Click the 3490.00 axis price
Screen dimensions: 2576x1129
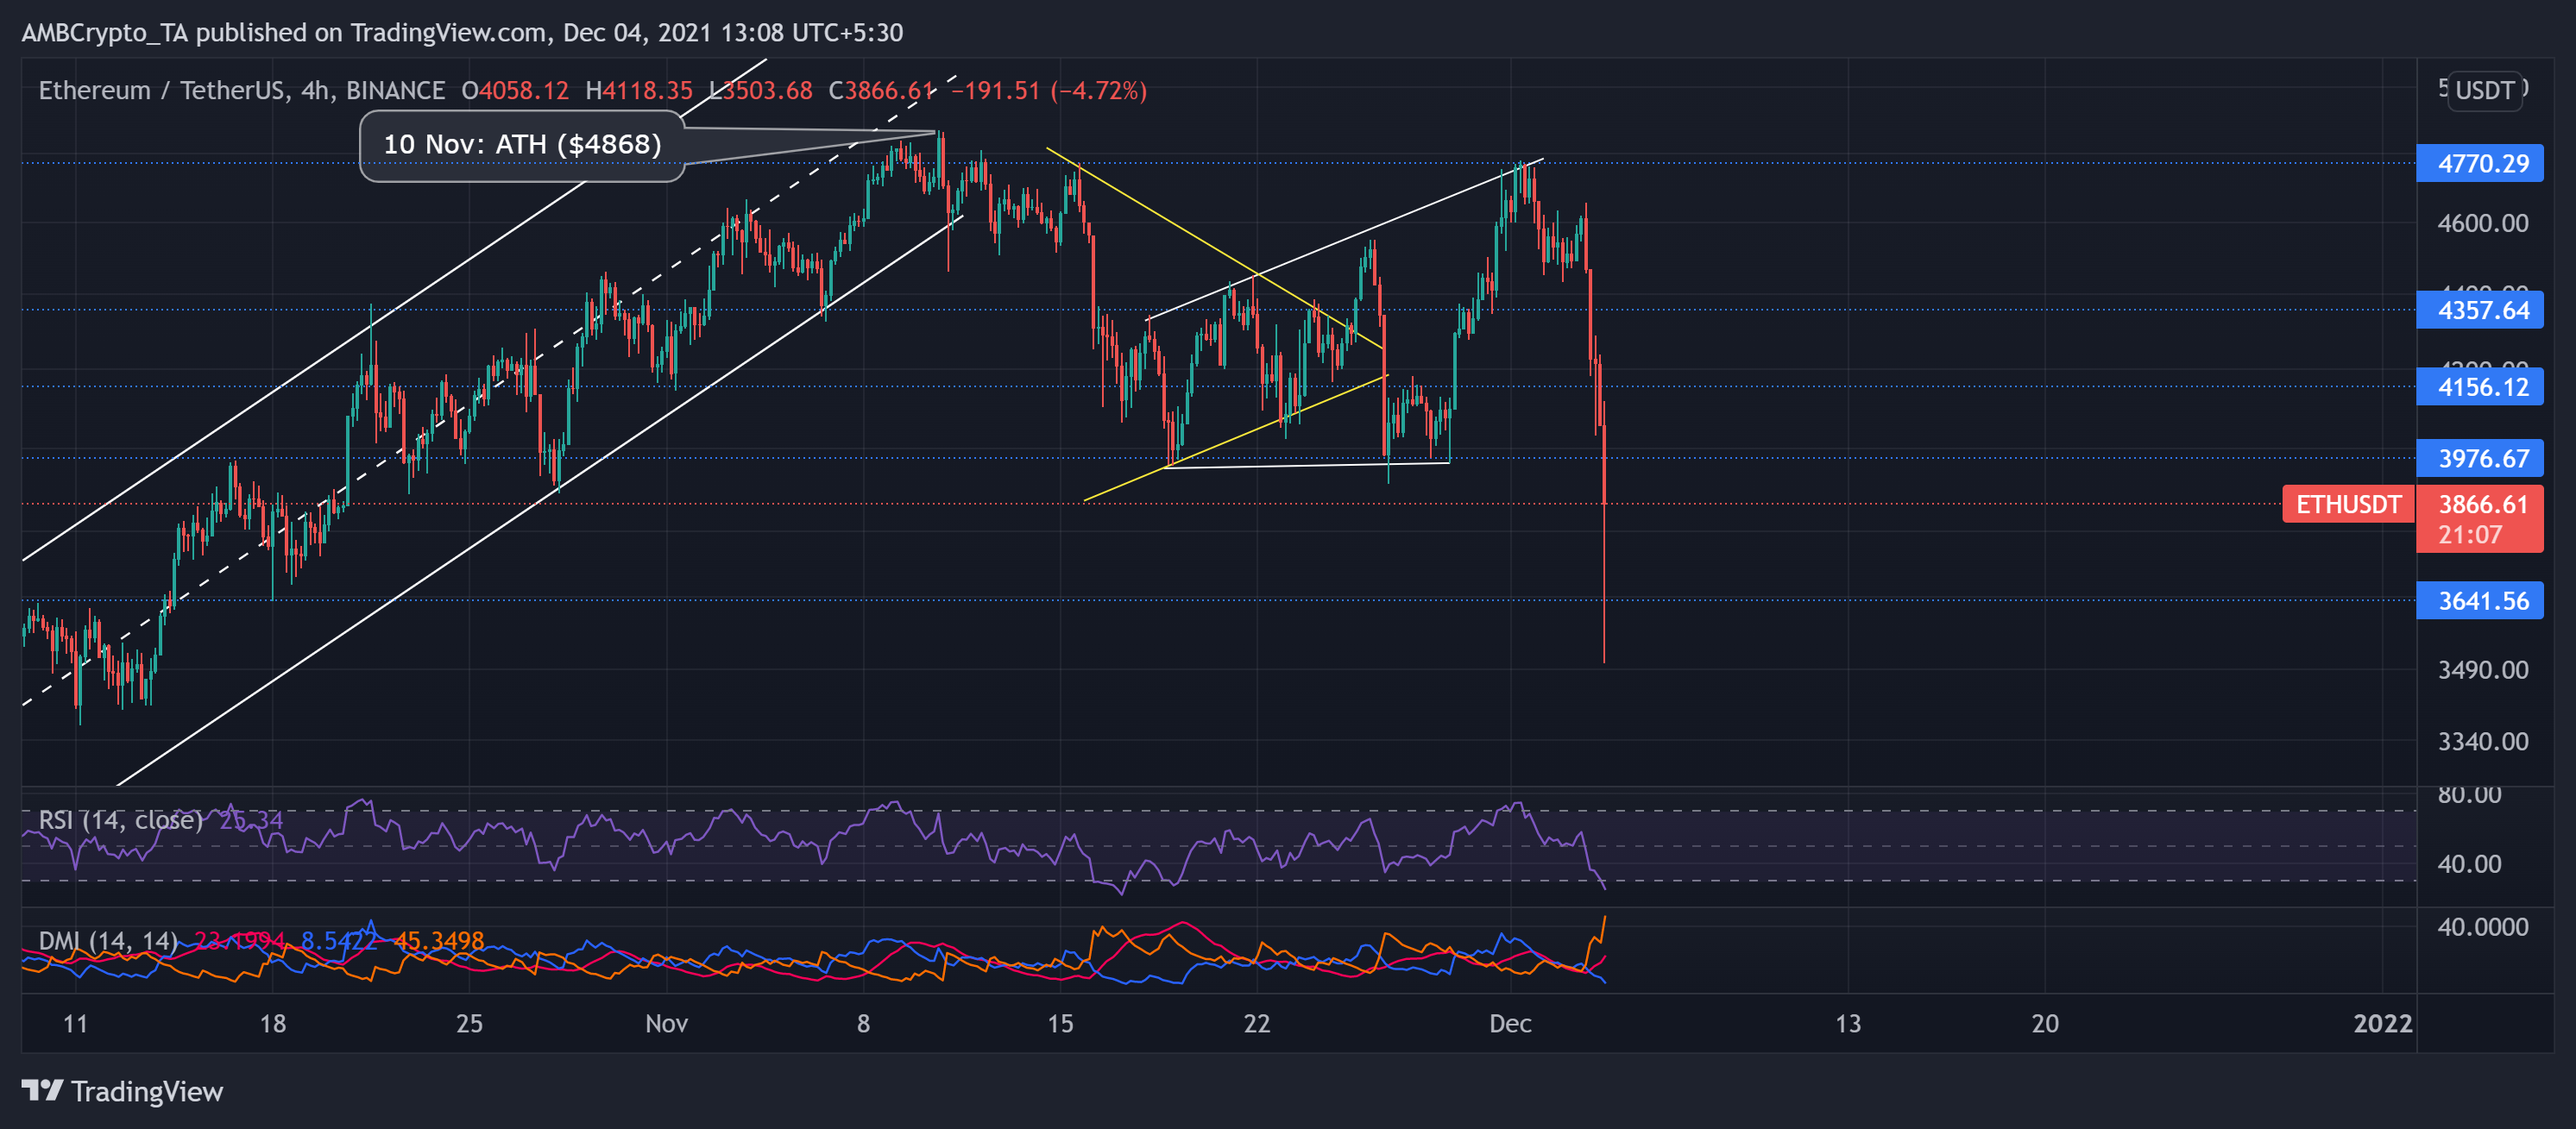[2482, 669]
